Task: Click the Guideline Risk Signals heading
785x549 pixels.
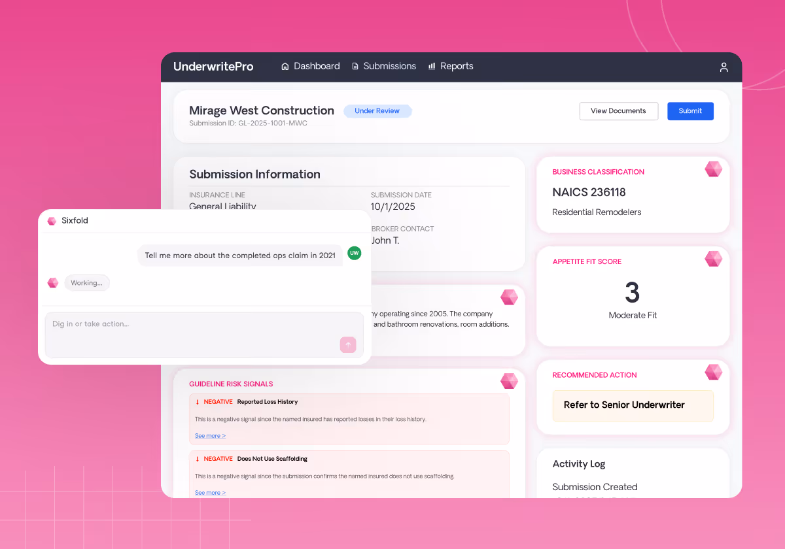Action: 231,384
